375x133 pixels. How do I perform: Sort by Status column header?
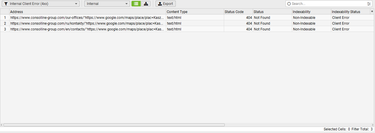click(x=272, y=12)
